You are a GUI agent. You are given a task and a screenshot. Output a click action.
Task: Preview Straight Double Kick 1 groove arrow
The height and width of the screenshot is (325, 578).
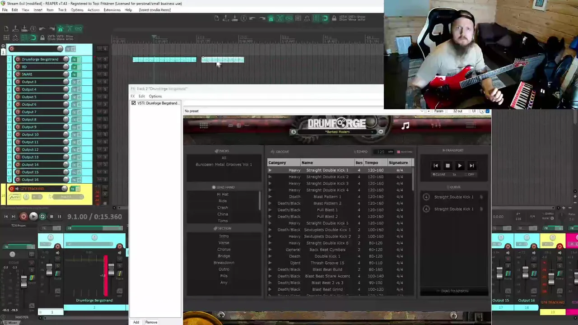point(270,170)
